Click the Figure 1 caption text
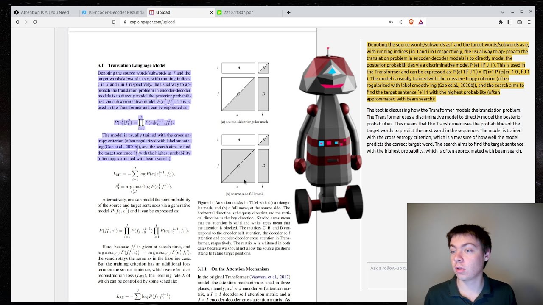The height and width of the screenshot is (305, 543). 244,228
